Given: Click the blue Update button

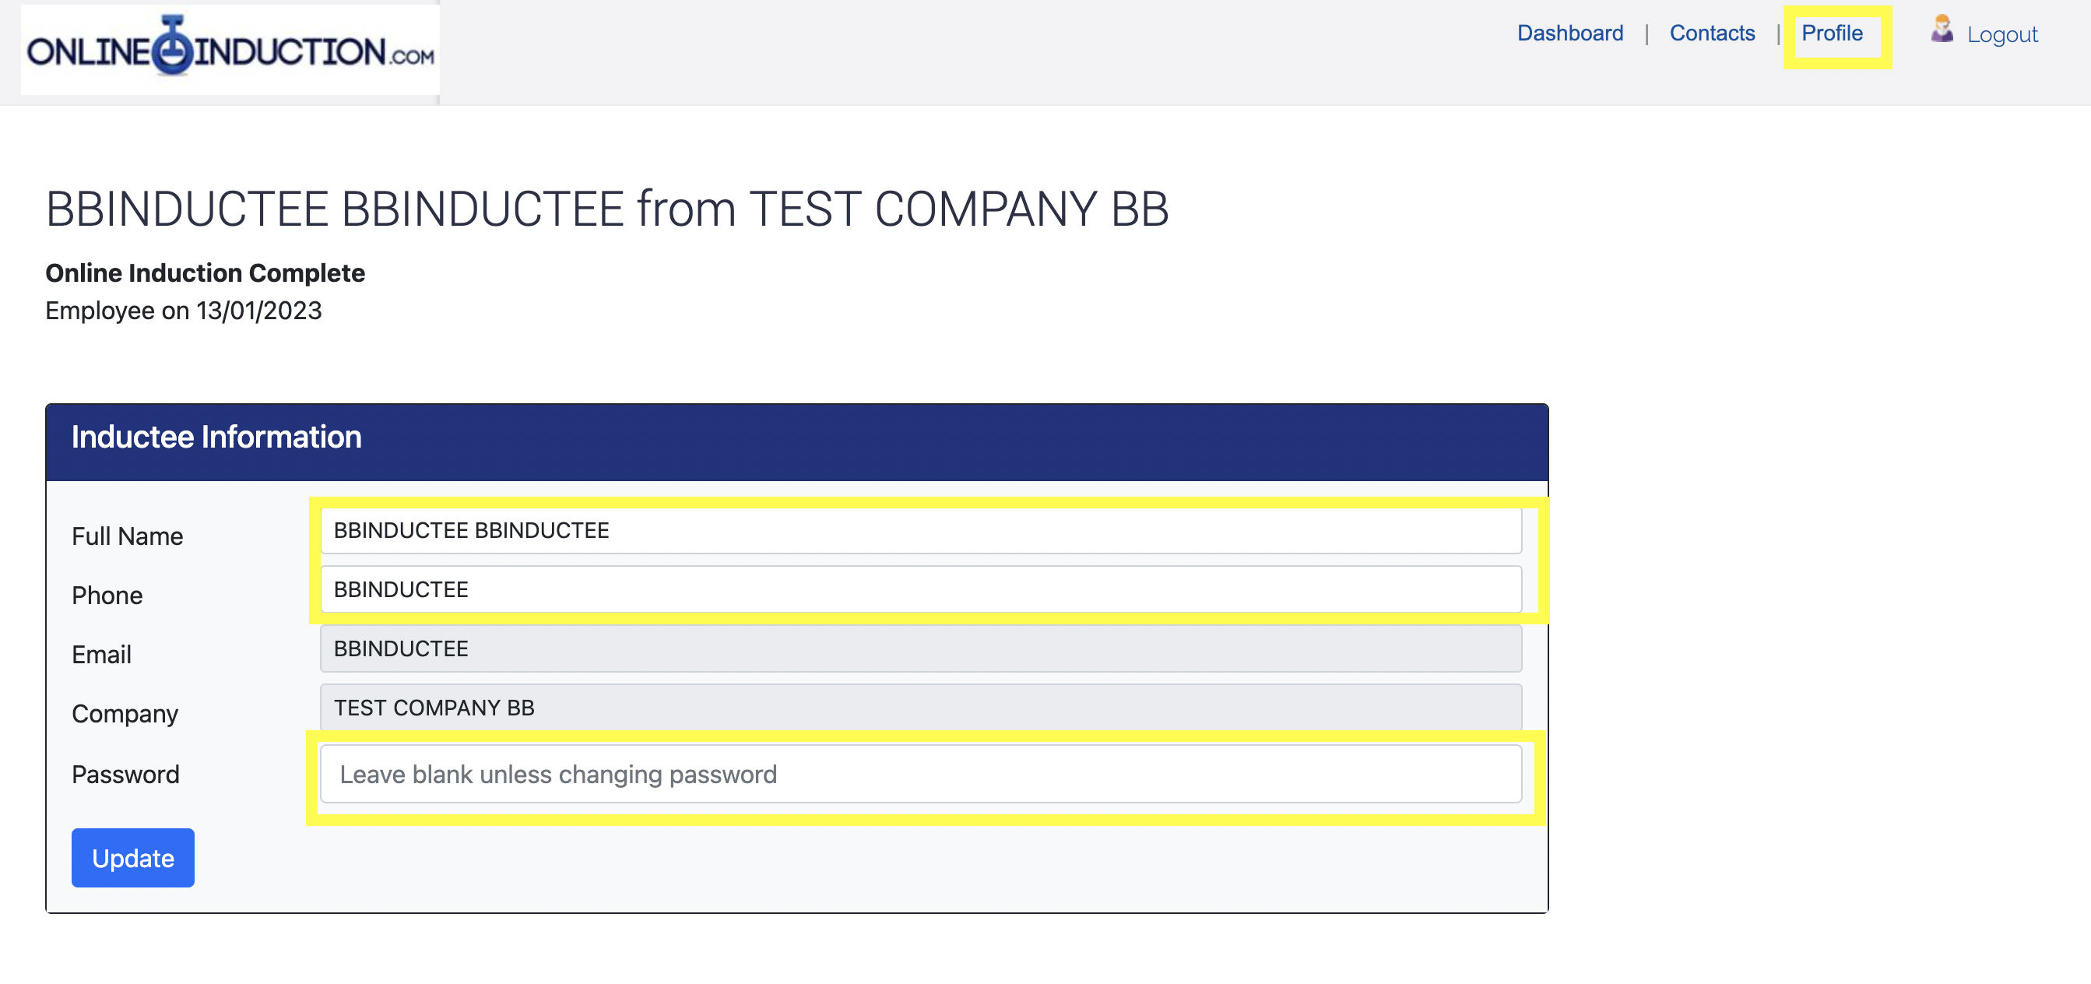Looking at the screenshot, I should click(x=133, y=858).
